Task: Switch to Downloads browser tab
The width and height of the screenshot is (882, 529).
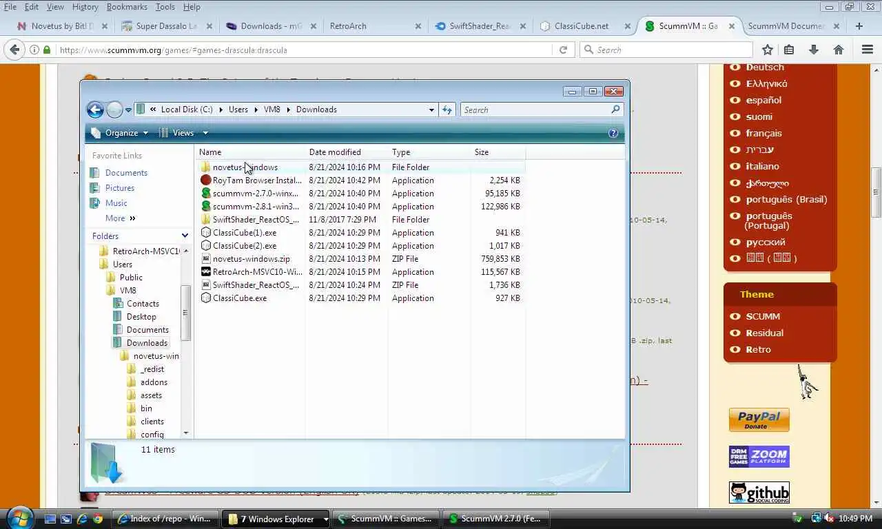Action: point(271,26)
